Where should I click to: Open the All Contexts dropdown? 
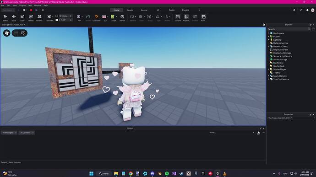27,133
